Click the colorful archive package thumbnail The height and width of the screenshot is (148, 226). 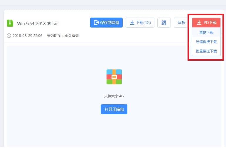click(114, 77)
